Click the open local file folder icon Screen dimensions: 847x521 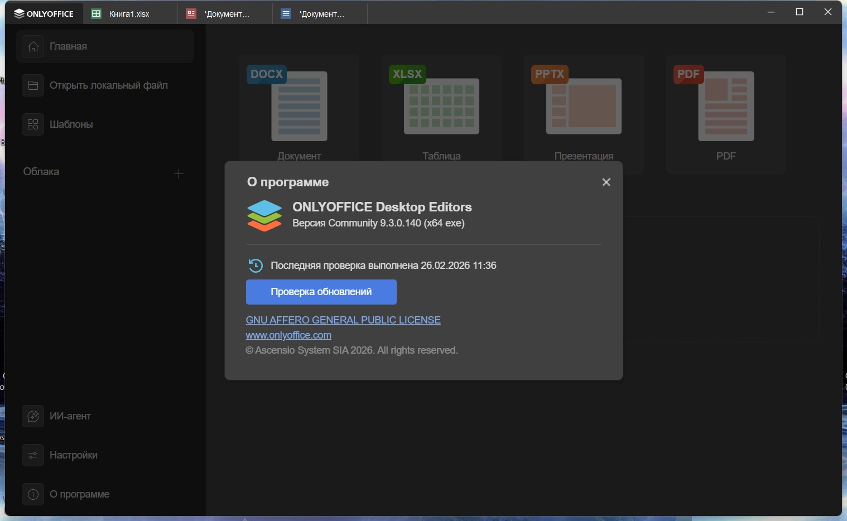[33, 85]
